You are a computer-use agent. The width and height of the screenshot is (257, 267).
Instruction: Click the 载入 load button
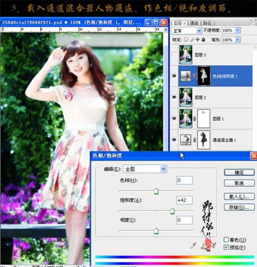coord(239,196)
